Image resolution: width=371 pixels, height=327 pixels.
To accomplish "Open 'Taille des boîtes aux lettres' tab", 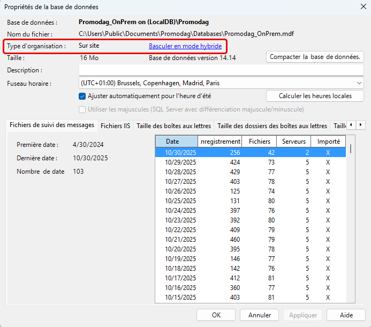I will [x=173, y=126].
